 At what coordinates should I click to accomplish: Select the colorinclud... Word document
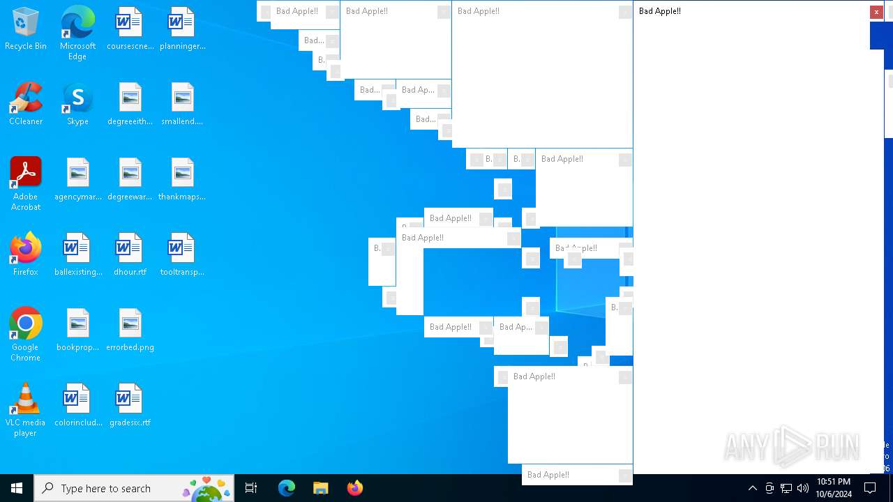coord(77,406)
